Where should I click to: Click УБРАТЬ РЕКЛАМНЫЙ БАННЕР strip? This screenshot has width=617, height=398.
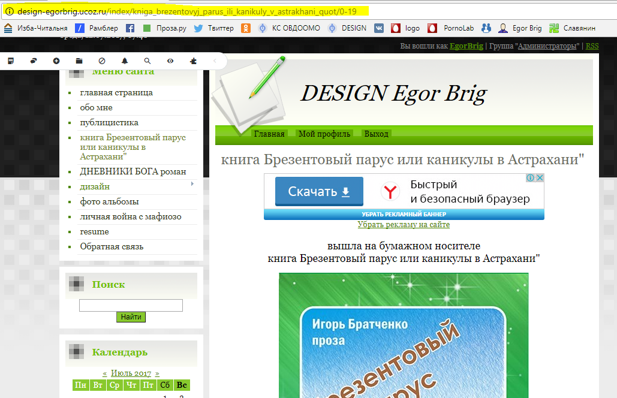(404, 215)
